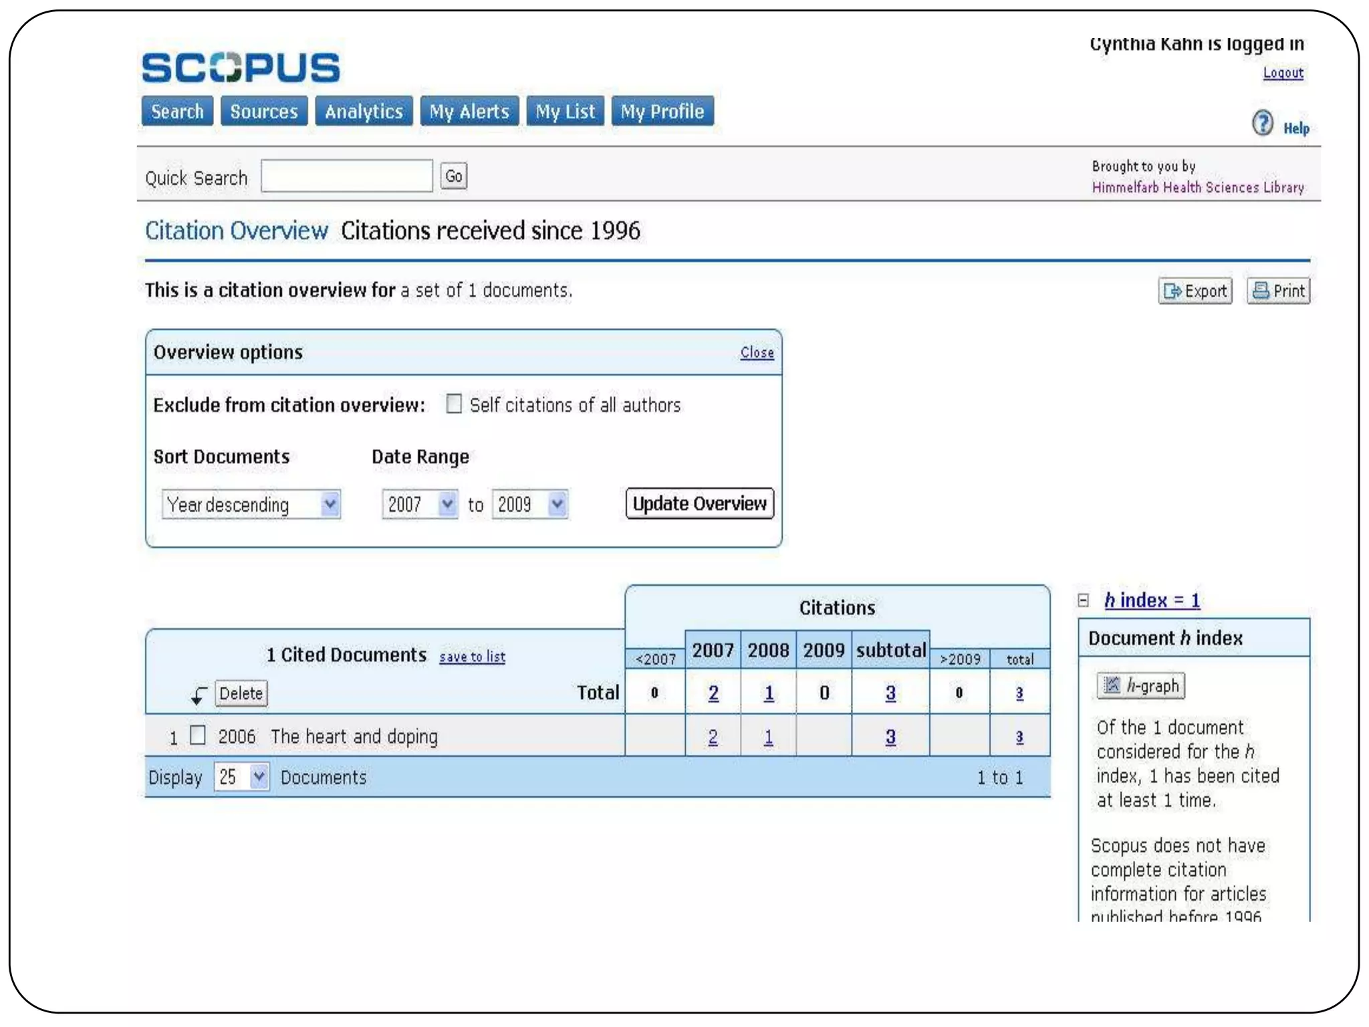1369x1027 pixels.
Task: Click the h-graph chart icon button
Action: [1140, 685]
